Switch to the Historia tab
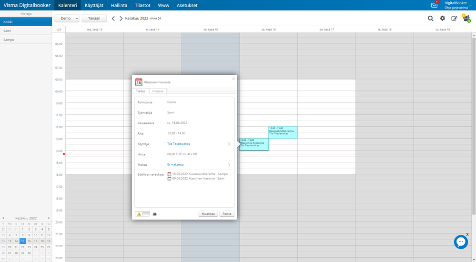476x262 pixels. click(x=158, y=91)
